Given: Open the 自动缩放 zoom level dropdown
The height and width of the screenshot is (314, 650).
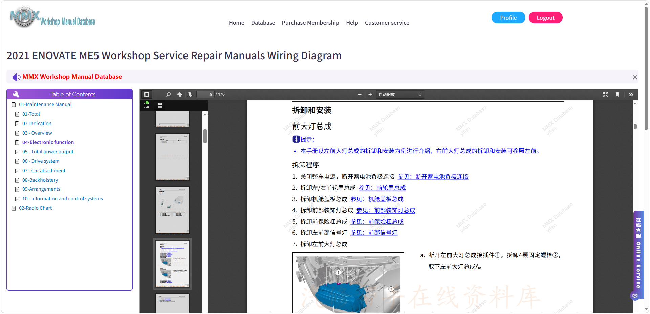Looking at the screenshot, I should click(x=400, y=95).
